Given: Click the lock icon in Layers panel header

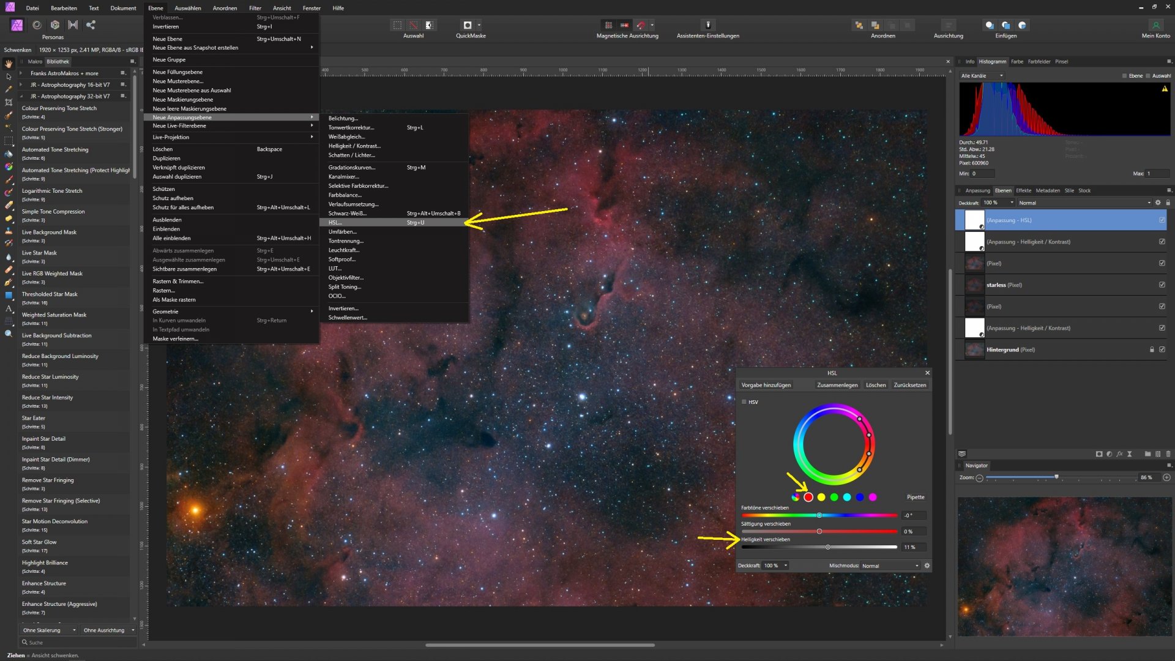Looking at the screenshot, I should point(1168,203).
